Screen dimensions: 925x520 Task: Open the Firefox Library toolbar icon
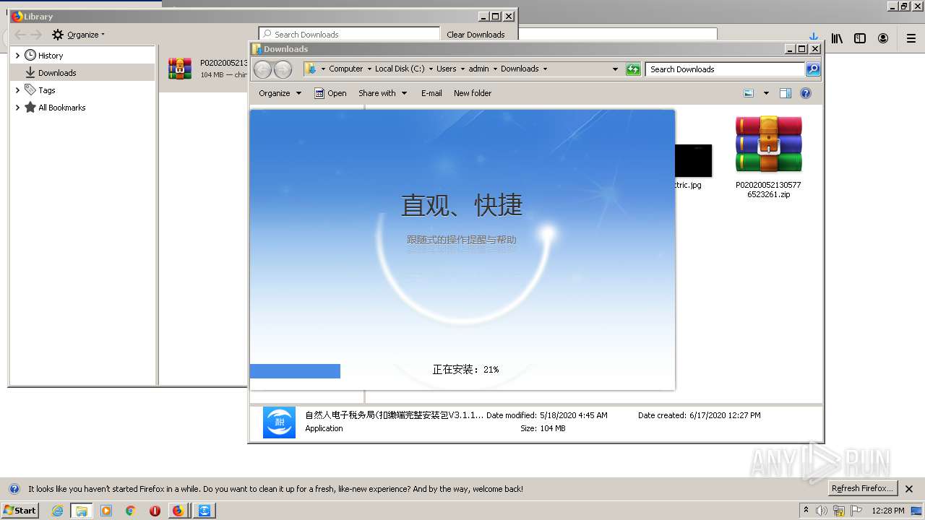tap(837, 38)
